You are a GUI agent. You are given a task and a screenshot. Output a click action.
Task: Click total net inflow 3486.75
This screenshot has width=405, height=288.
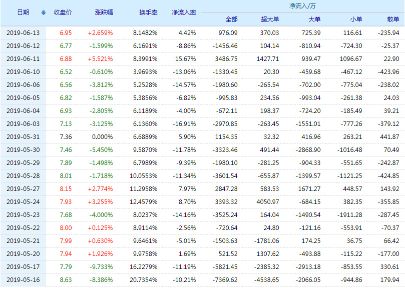coord(226,59)
